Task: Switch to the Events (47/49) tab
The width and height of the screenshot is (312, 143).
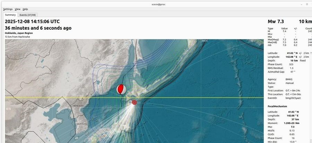Action: (27, 15)
